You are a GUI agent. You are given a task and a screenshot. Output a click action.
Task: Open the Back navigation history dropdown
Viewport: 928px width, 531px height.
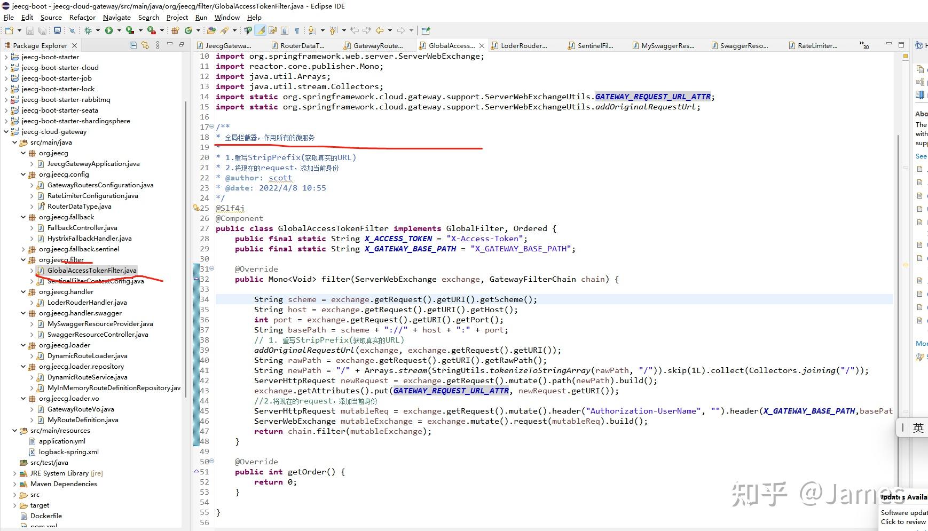point(390,30)
